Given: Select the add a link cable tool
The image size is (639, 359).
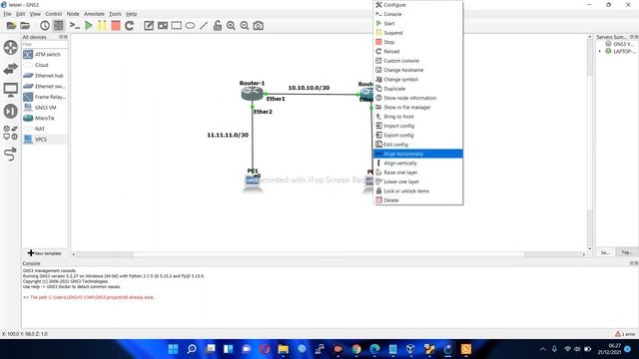Looking at the screenshot, I should [11, 154].
